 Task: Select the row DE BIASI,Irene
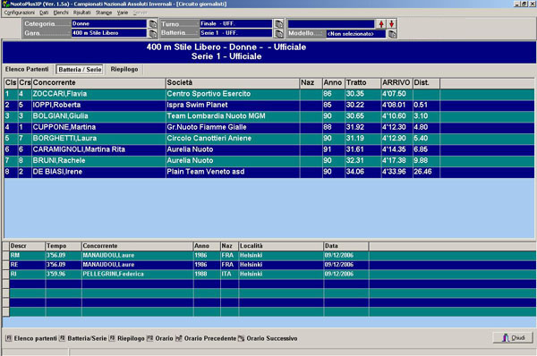269,172
